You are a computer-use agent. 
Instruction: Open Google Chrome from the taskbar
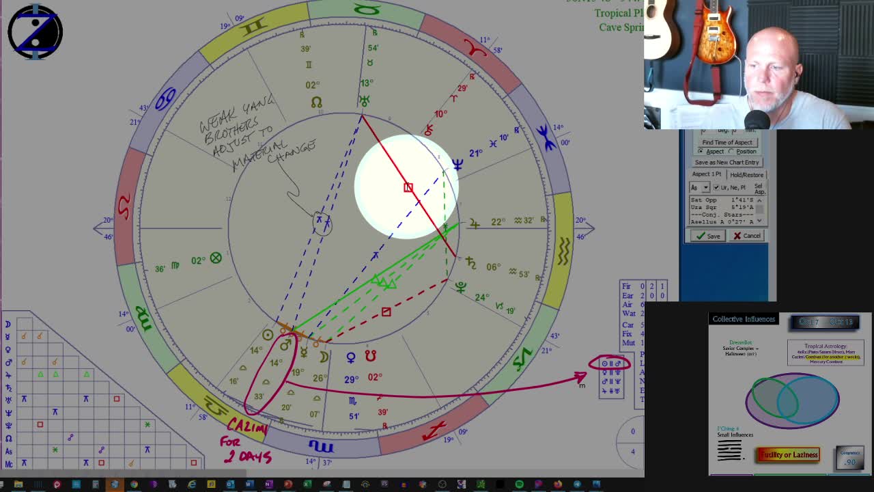tap(134, 484)
